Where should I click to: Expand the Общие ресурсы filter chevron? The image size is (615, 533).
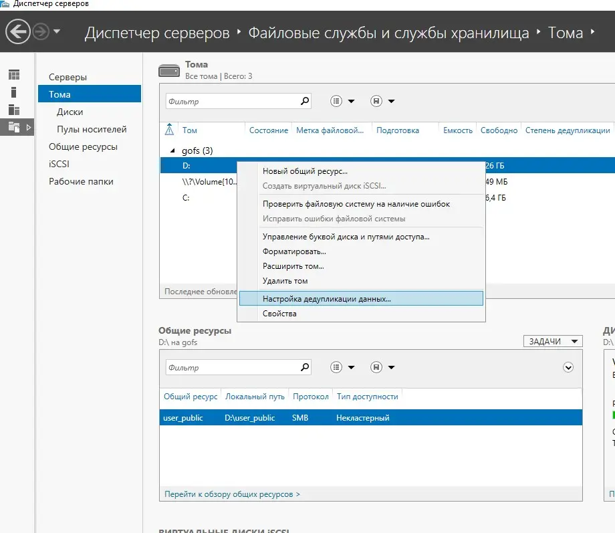568,367
